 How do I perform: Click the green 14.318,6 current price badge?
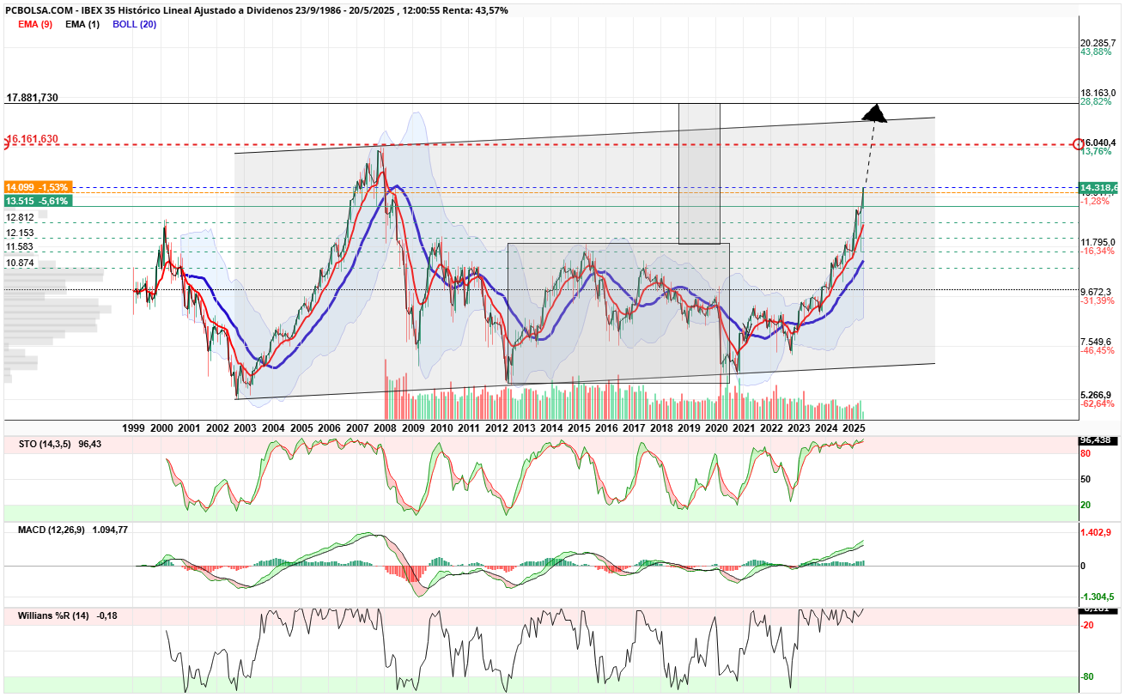1099,187
